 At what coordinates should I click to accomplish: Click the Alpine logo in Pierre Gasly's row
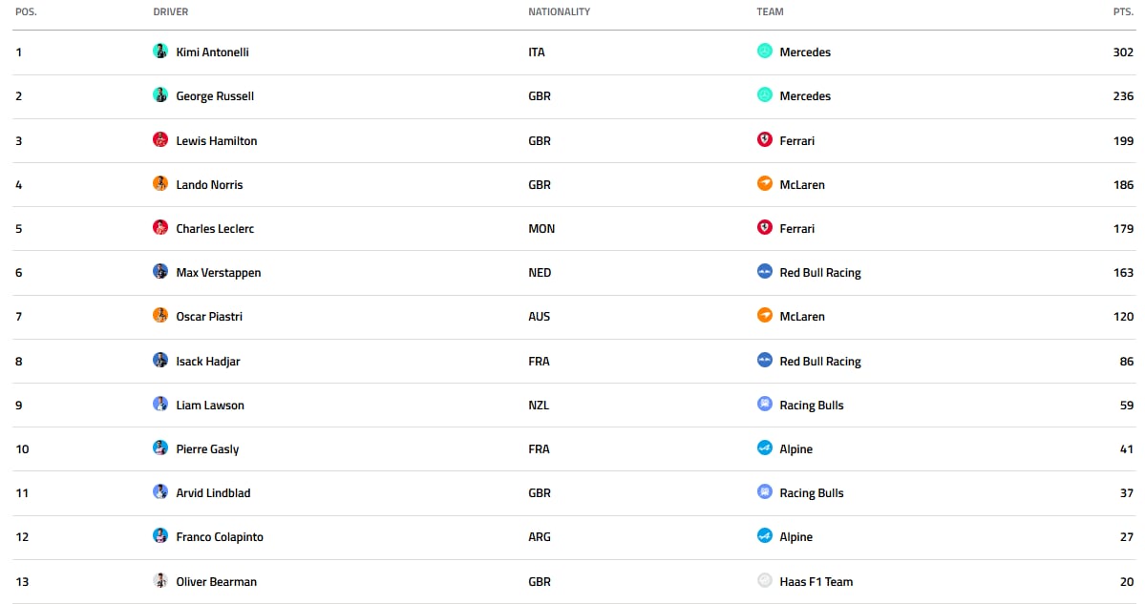click(765, 448)
